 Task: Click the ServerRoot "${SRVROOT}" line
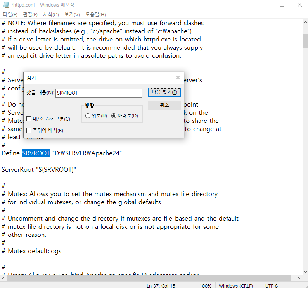(x=39, y=169)
